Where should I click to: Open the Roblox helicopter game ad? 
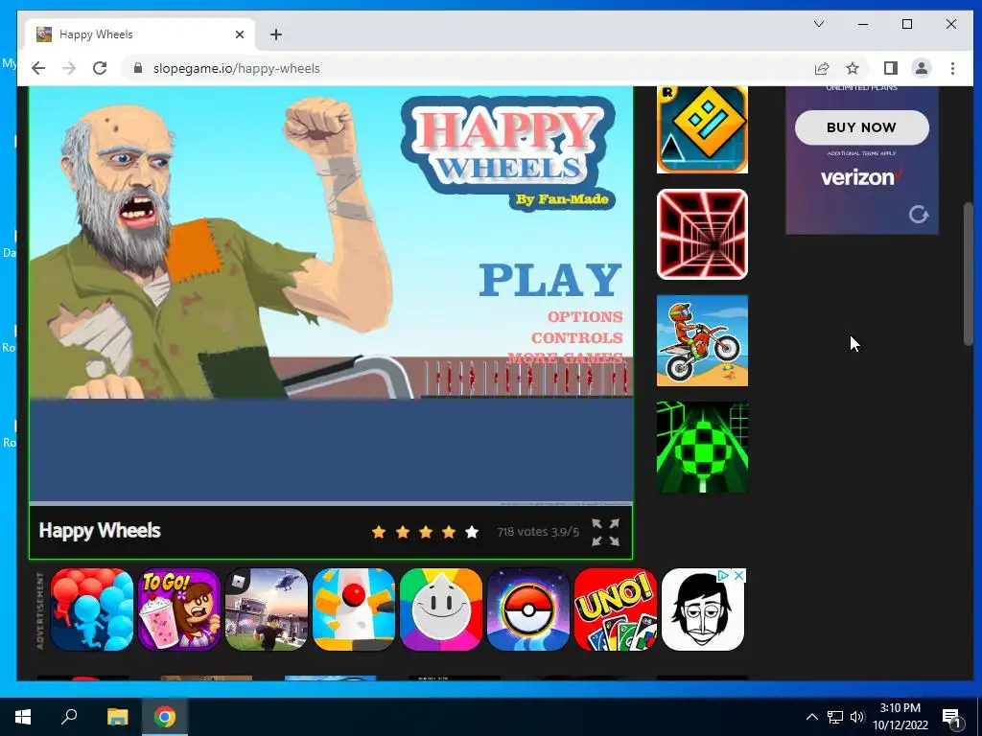click(267, 609)
